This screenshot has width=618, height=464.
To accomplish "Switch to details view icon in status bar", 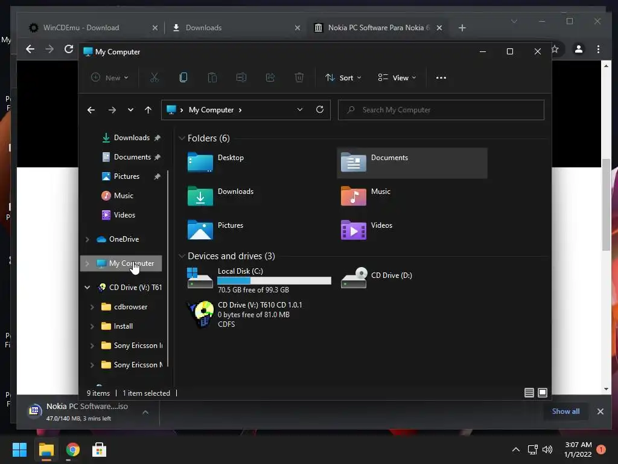I will point(529,393).
